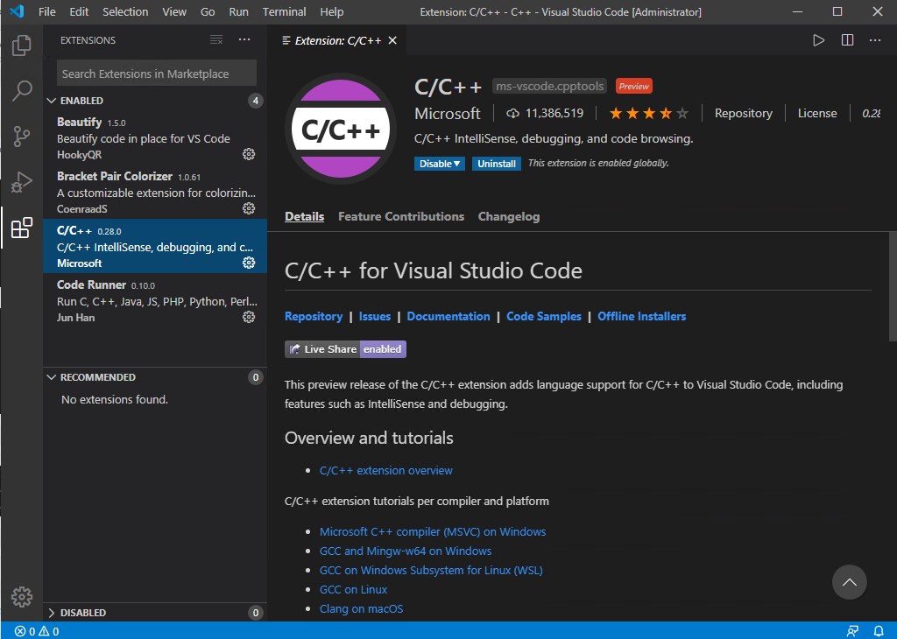Click the scroll-to-top arrow button
Screen dimensions: 897x639
(x=849, y=582)
